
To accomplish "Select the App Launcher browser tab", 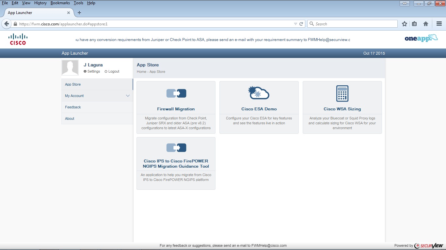I will 39,13.
